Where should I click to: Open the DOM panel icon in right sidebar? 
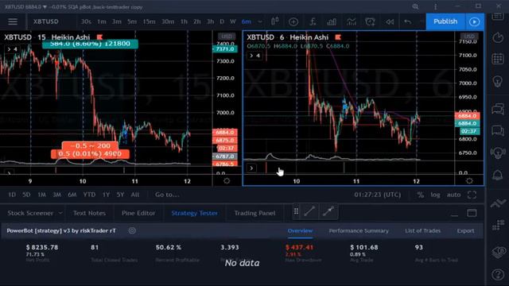coord(498,225)
